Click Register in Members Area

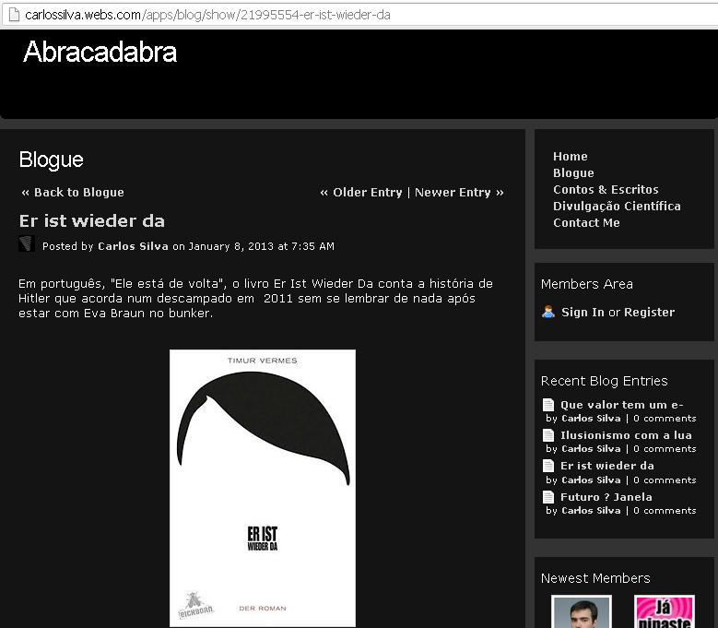[649, 313]
